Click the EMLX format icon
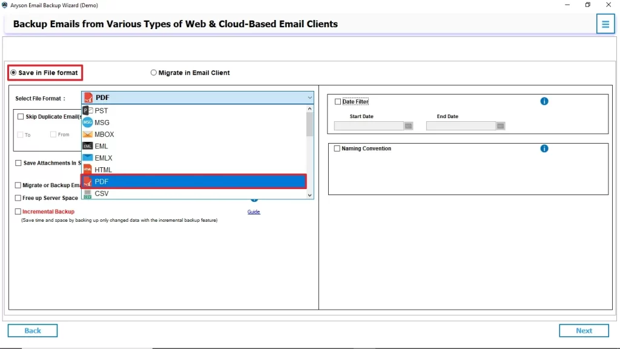Image resolution: width=620 pixels, height=349 pixels. 87,158
